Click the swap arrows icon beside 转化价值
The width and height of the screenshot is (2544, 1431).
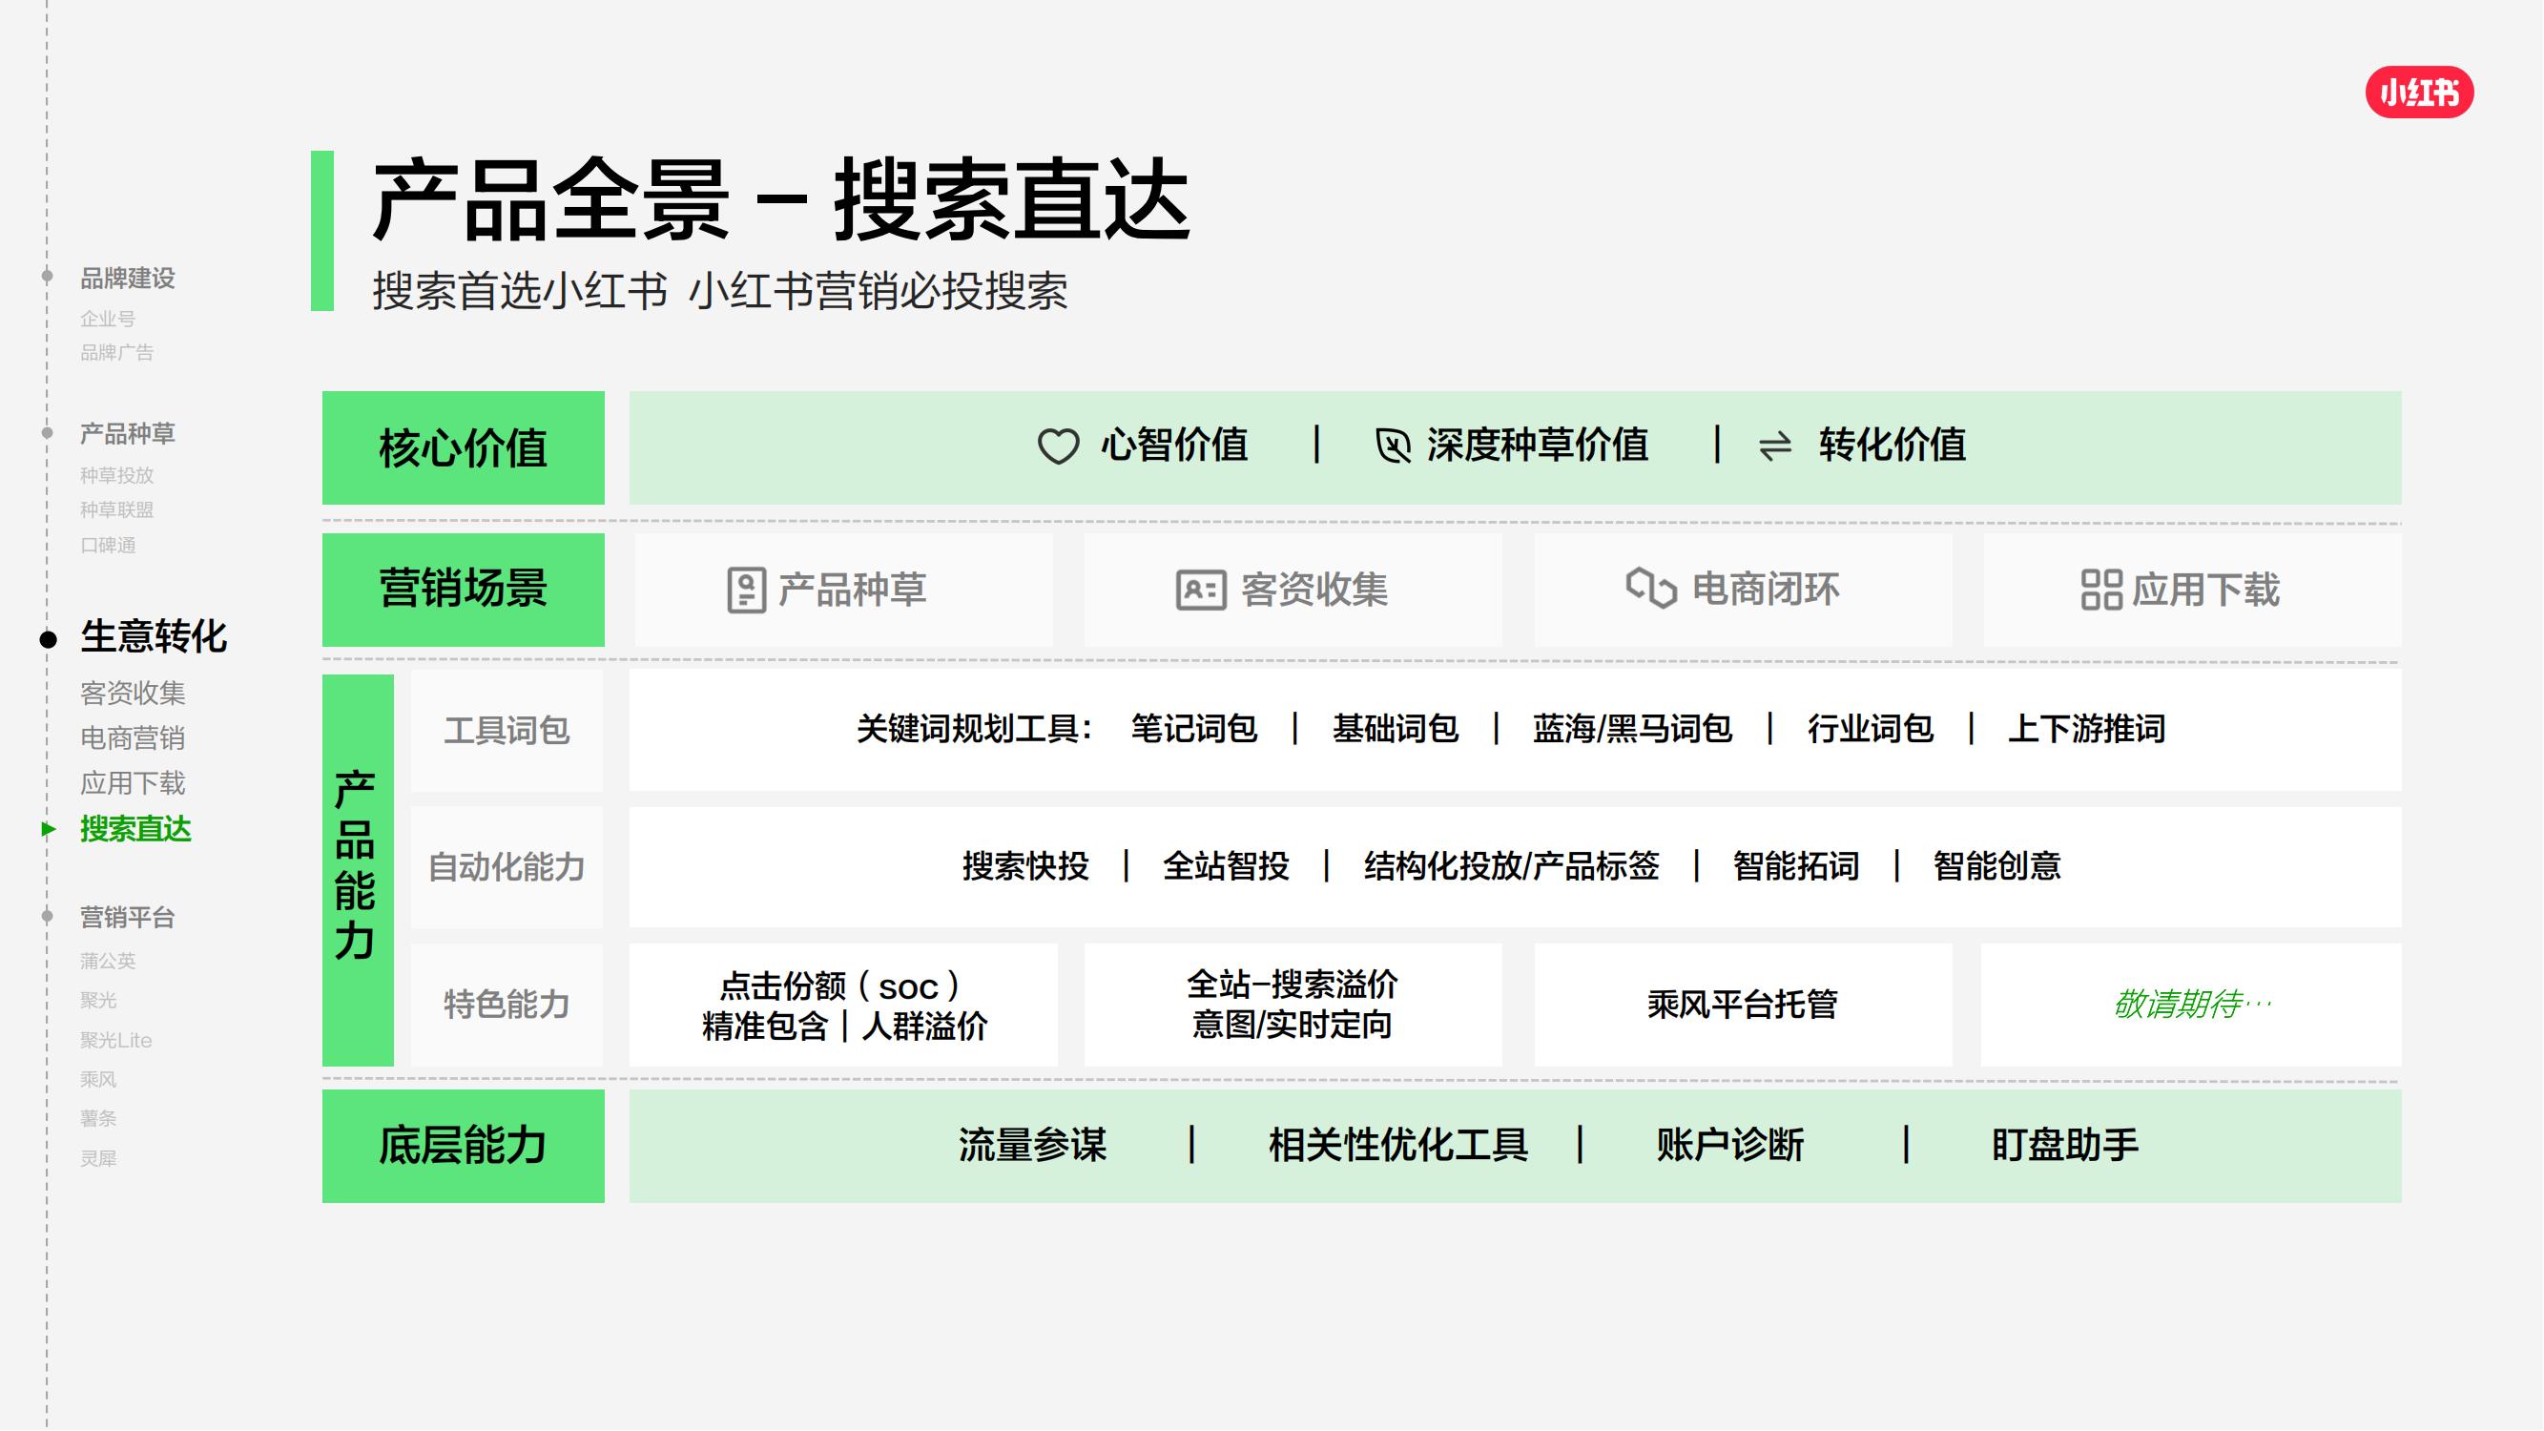coord(1774,447)
